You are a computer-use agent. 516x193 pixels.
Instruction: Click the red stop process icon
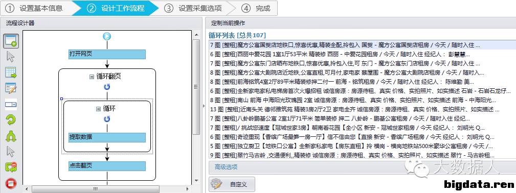(x=11, y=183)
